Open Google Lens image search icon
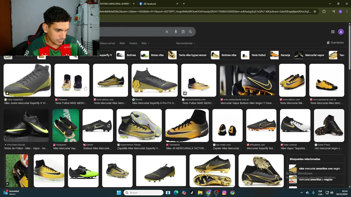The height and width of the screenshot is (197, 351). 183,32
